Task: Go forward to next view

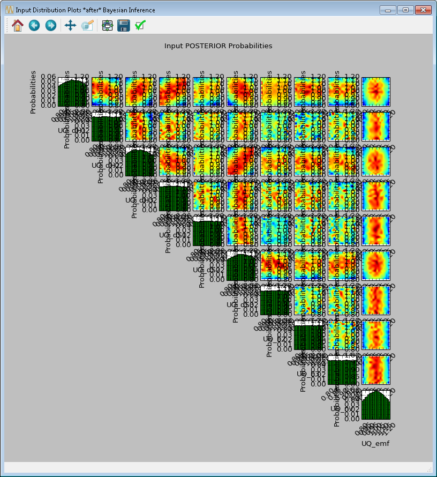Action: 51,25
